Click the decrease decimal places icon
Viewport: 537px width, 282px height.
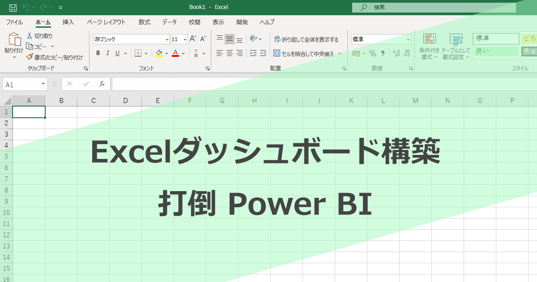click(406, 54)
